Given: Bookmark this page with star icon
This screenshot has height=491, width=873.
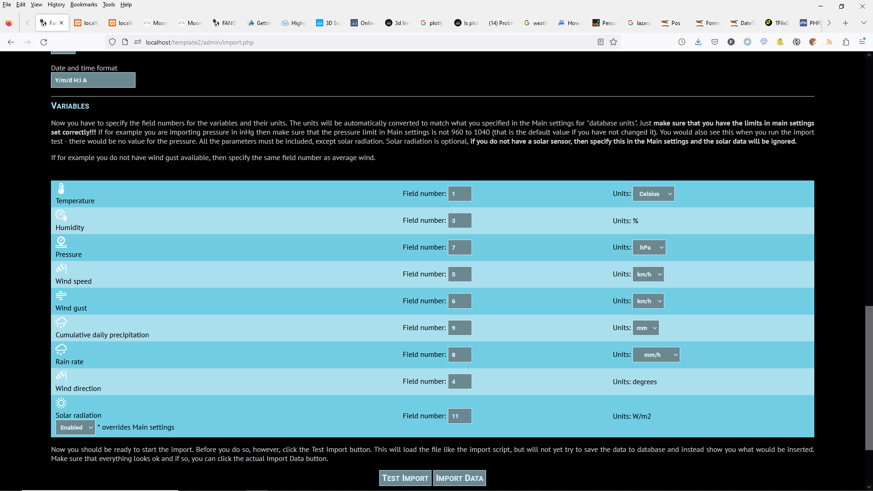Looking at the screenshot, I should point(613,42).
